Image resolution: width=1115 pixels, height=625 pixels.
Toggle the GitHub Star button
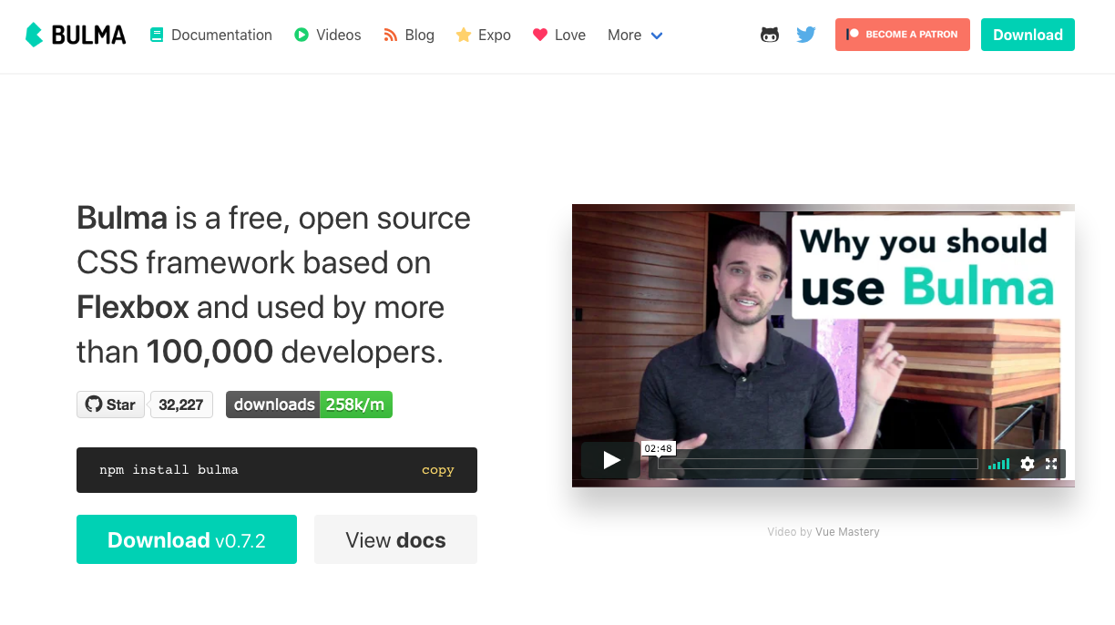[109, 404]
